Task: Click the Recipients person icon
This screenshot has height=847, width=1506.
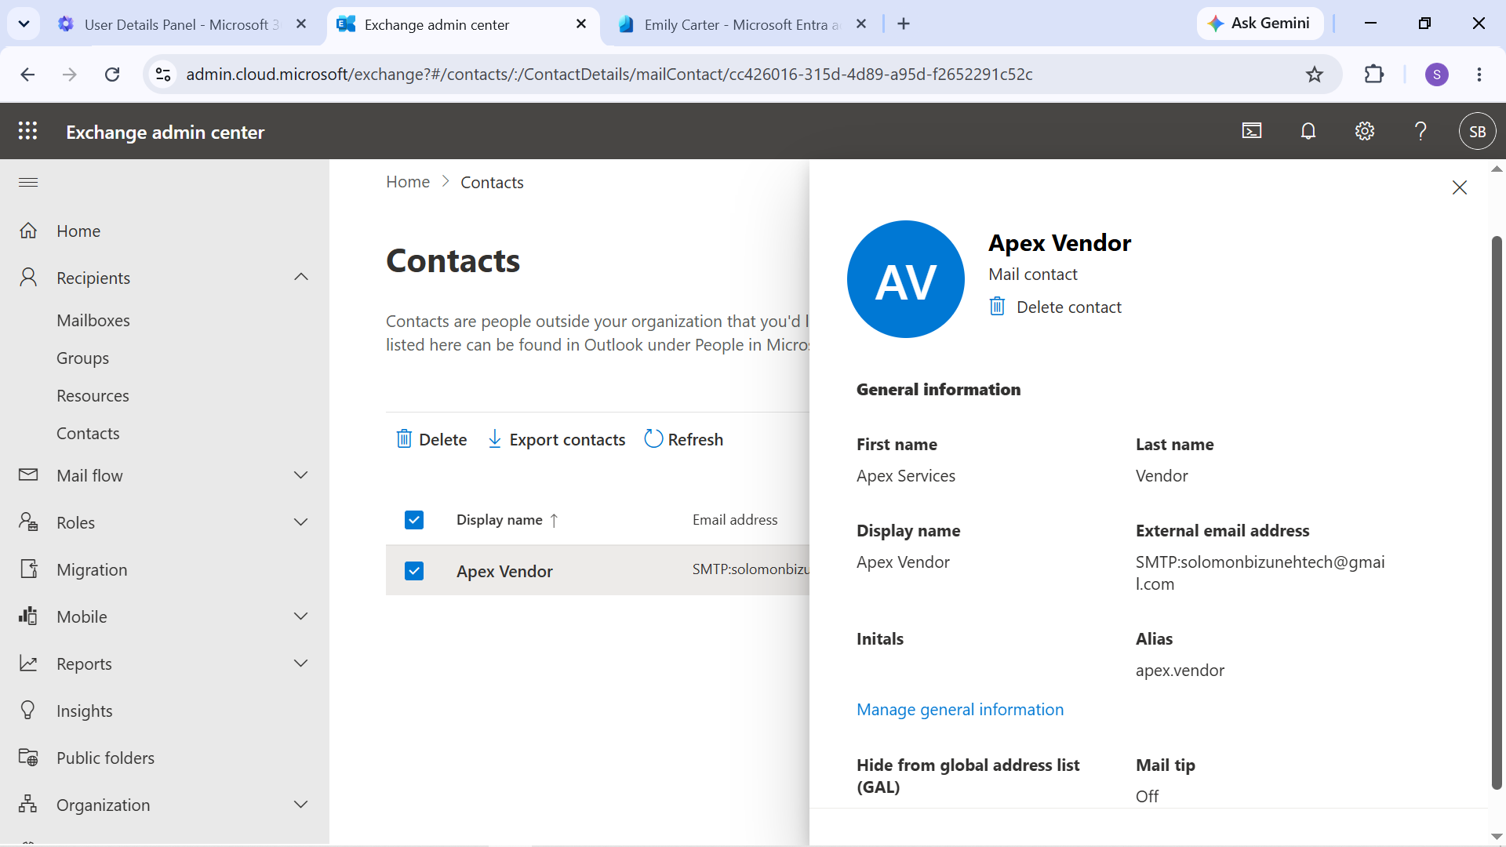Action: click(28, 277)
